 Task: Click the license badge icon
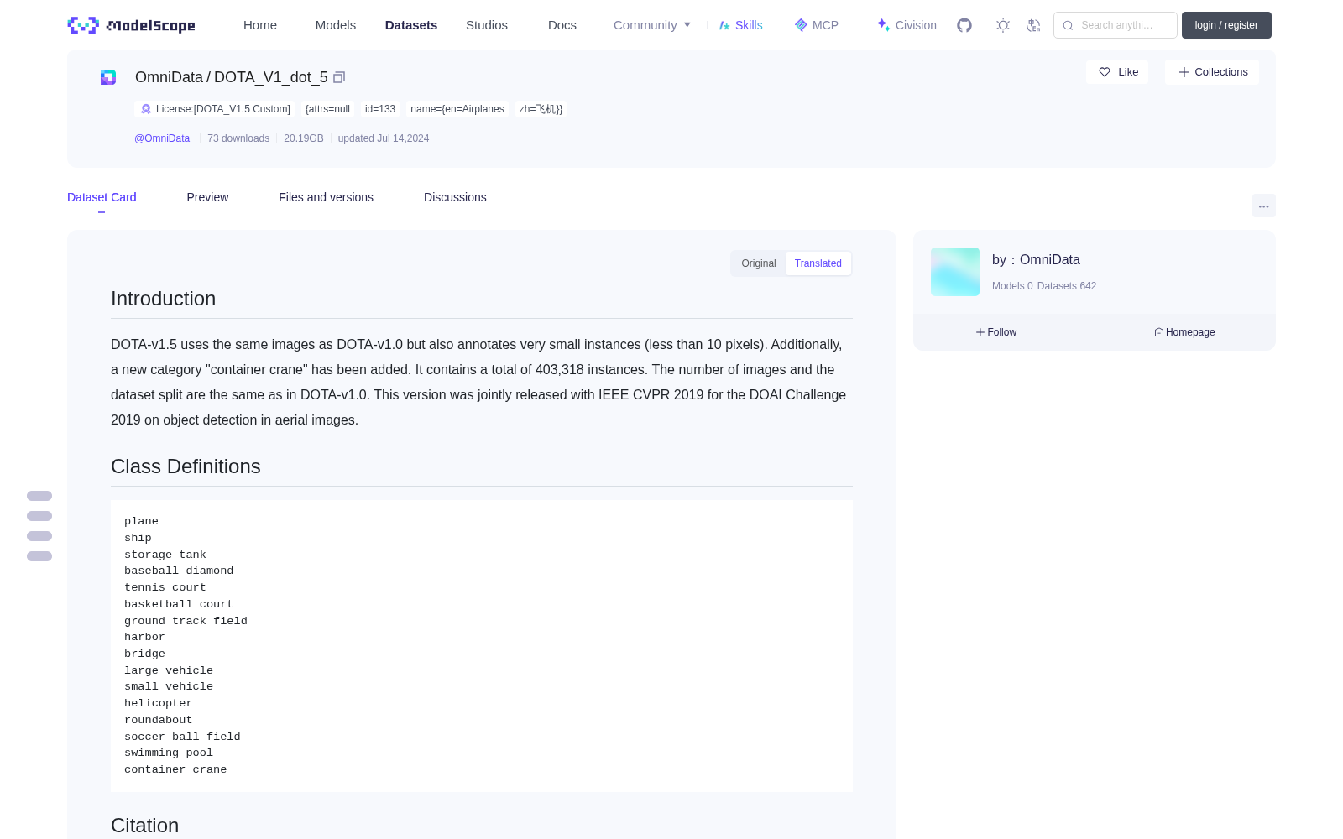pos(146,109)
